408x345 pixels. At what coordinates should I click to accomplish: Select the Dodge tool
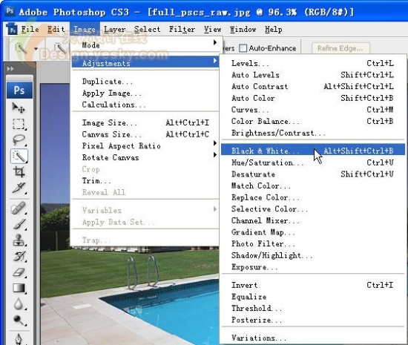(19, 321)
